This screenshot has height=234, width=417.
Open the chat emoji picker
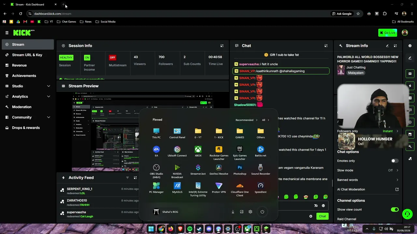[x=323, y=206]
